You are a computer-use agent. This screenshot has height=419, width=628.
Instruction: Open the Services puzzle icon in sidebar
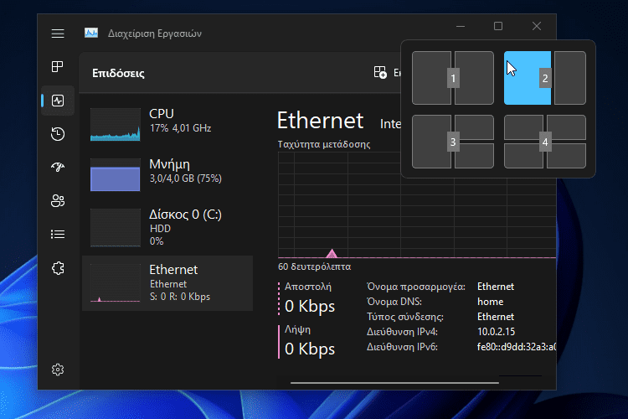pos(58,268)
